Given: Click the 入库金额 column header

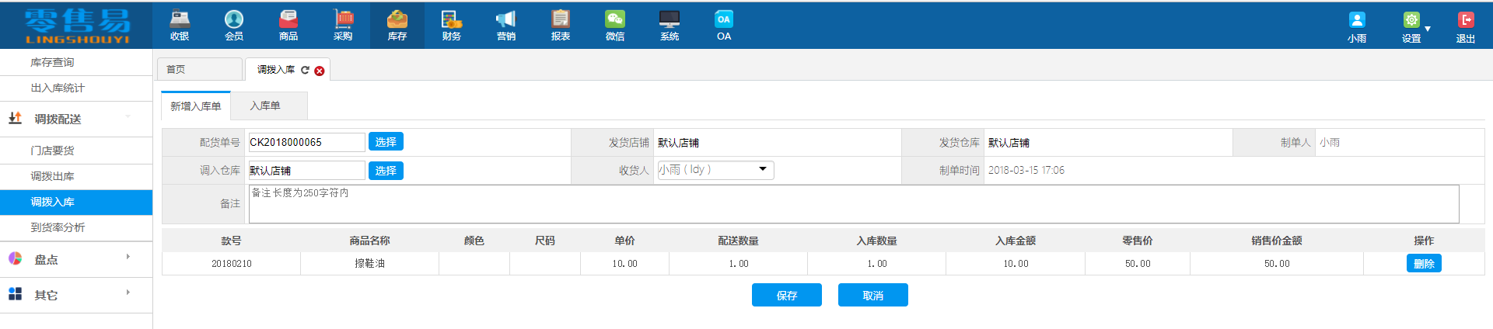Looking at the screenshot, I should pyautogui.click(x=1016, y=241).
